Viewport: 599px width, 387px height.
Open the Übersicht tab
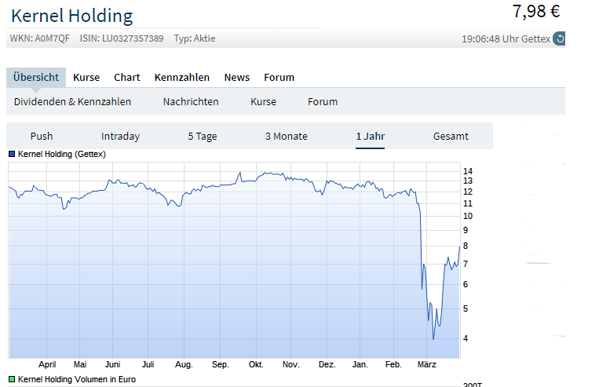(36, 78)
